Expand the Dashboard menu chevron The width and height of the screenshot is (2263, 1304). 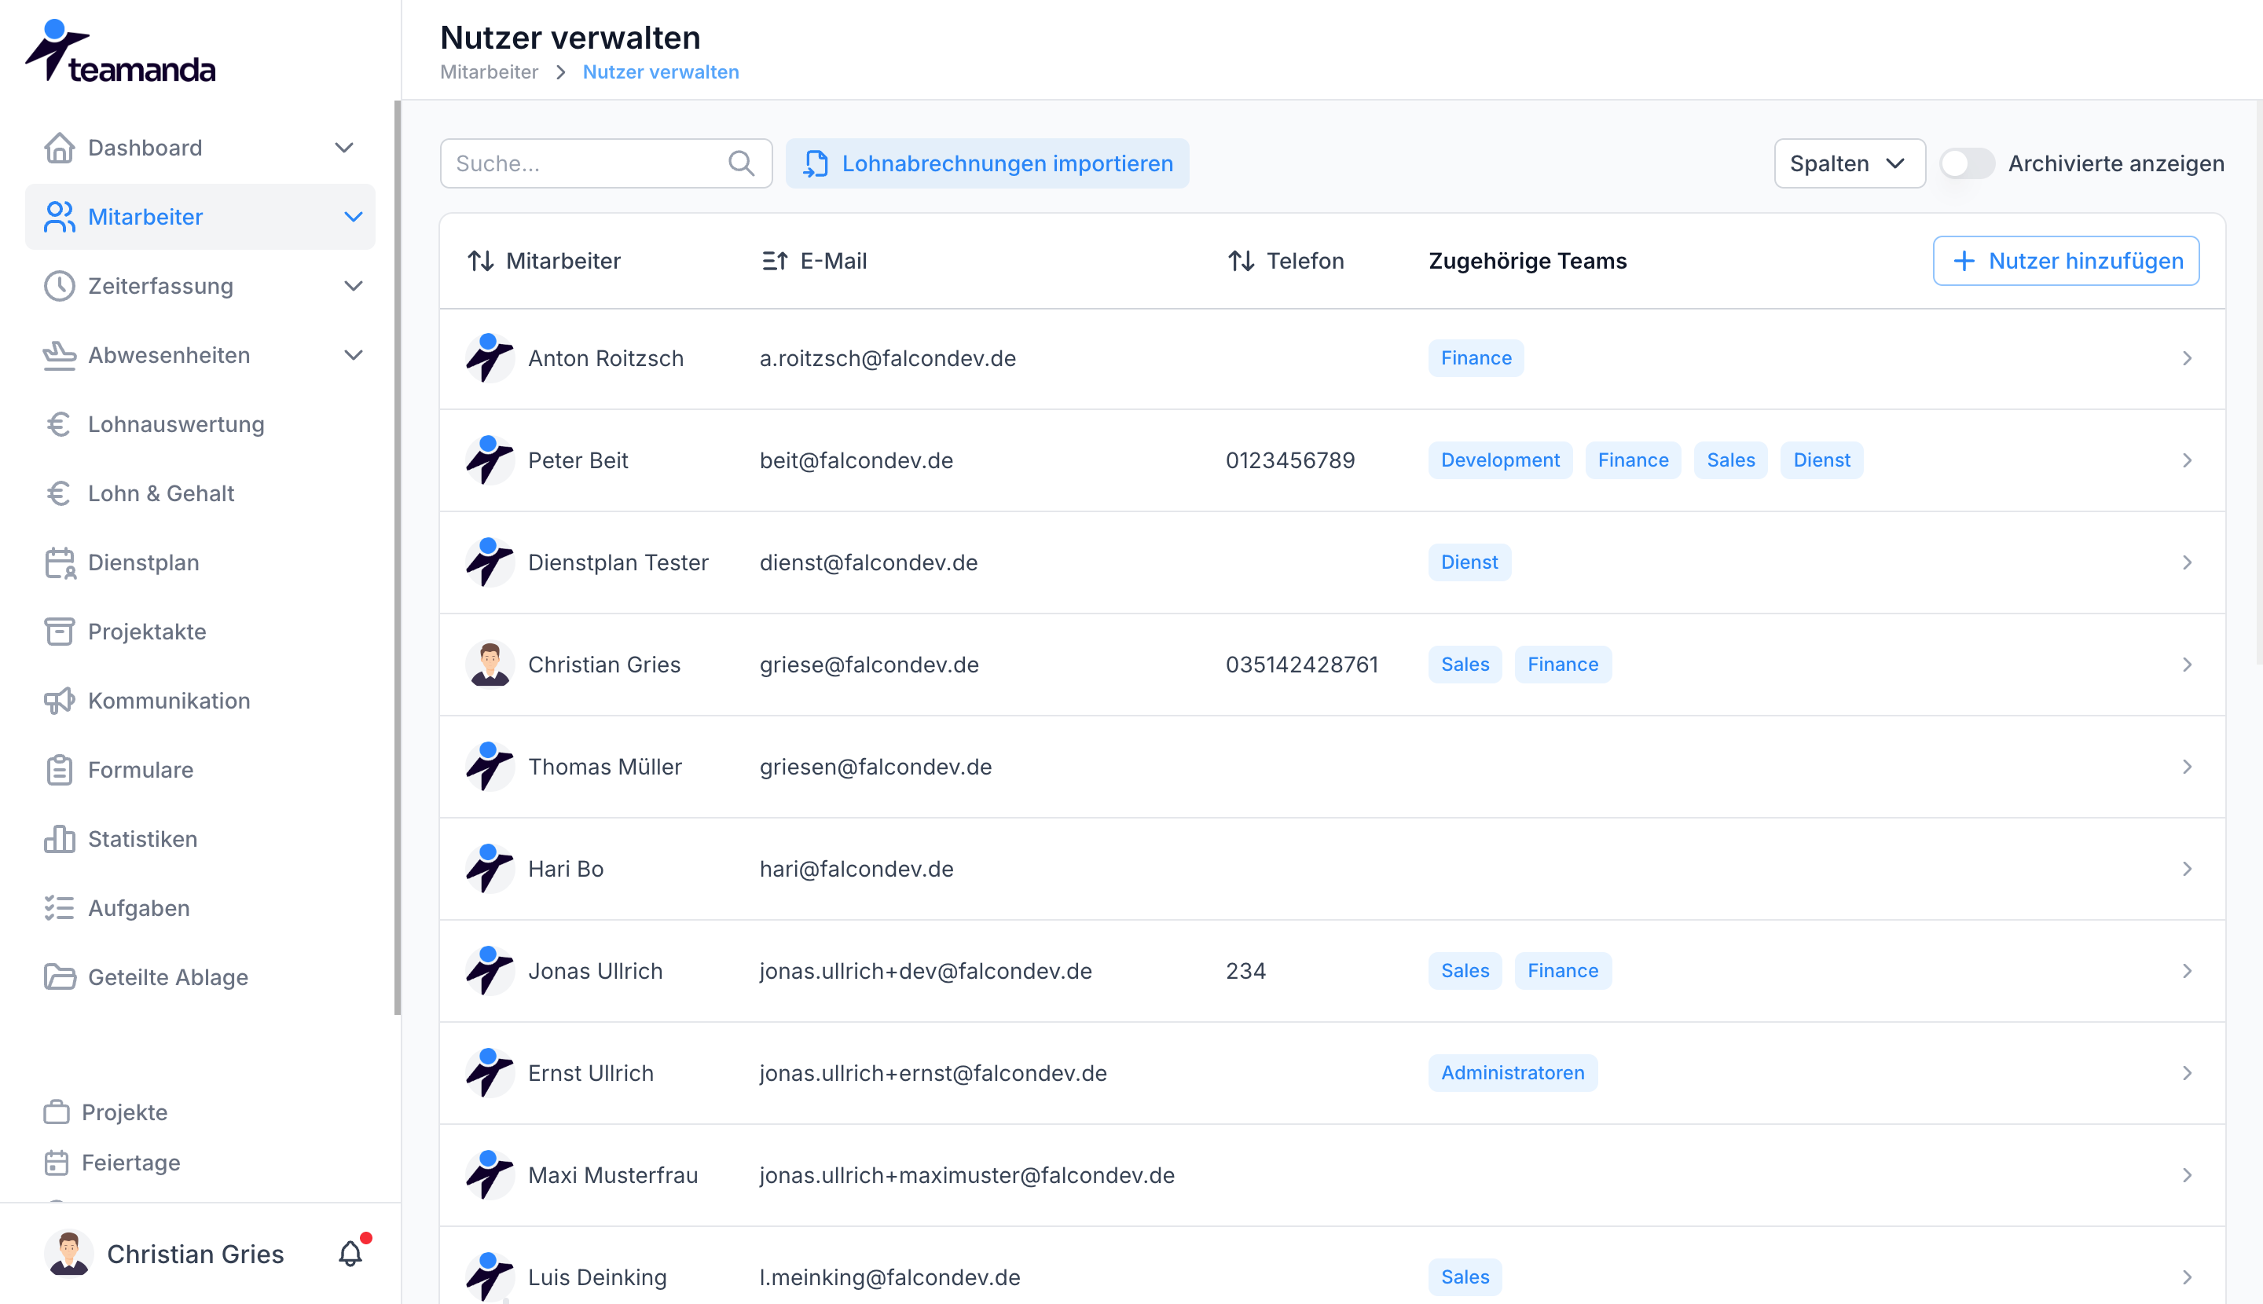click(344, 148)
